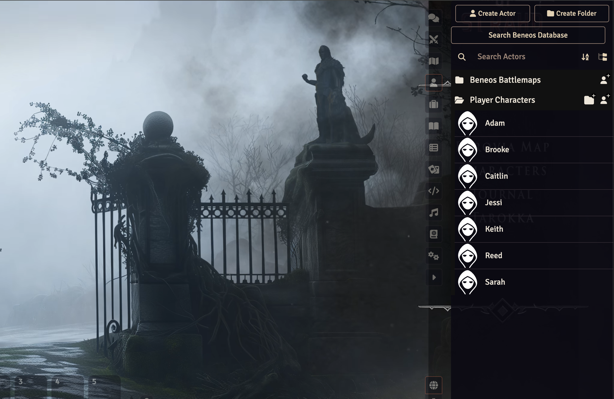Add subfolder in Player Characters folder

coord(589,100)
